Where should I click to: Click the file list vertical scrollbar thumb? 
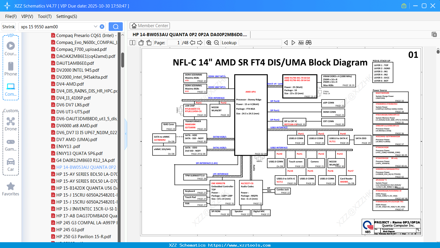click(x=122, y=60)
